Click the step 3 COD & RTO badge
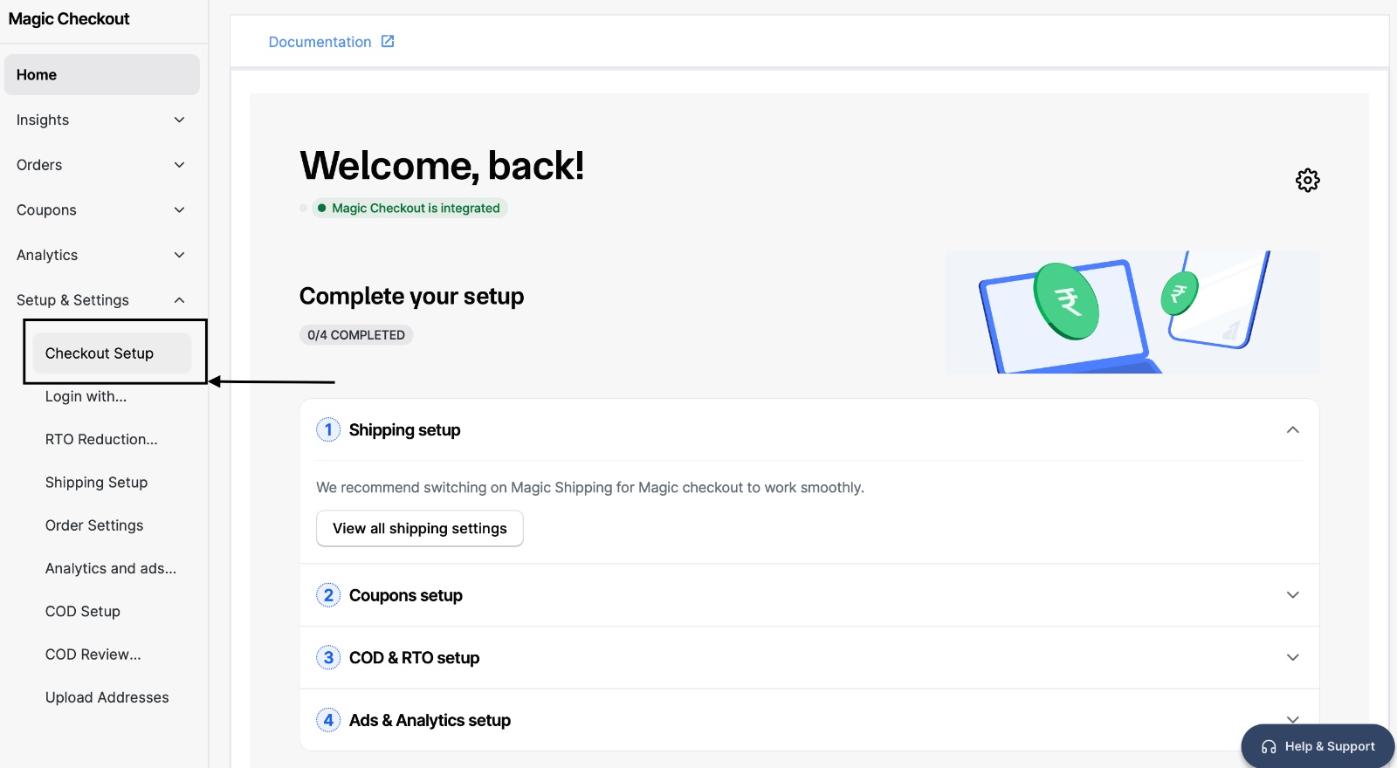 328,658
